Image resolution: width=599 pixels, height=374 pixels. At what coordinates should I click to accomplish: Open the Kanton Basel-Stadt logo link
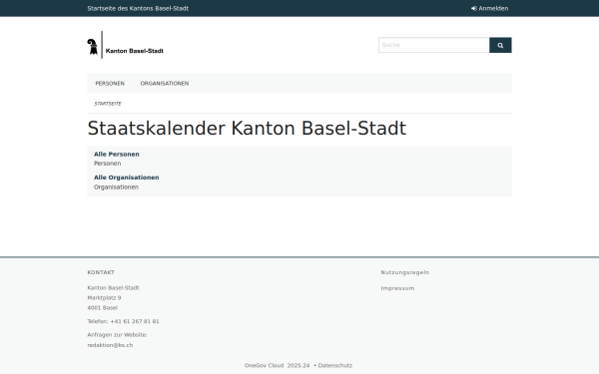click(x=126, y=45)
